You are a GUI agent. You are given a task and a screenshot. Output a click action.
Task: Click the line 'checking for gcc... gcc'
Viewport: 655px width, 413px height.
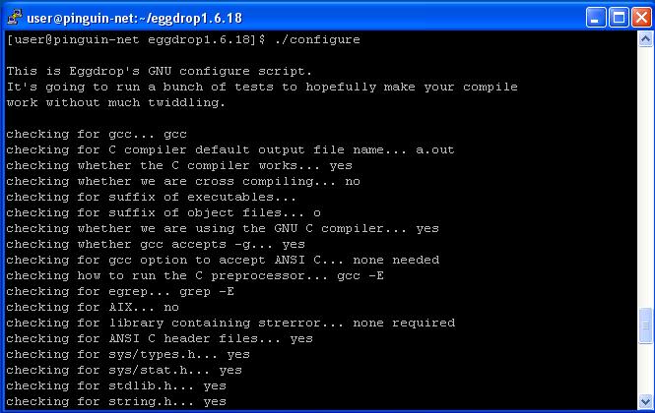[97, 135]
